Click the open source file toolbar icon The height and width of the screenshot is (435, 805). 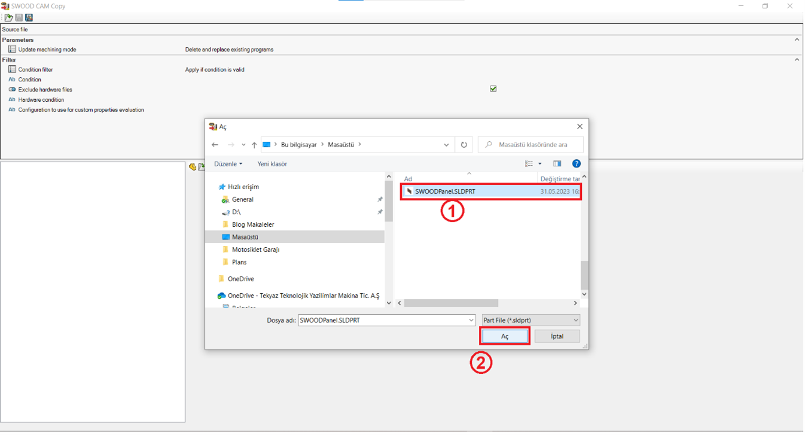[x=8, y=17]
